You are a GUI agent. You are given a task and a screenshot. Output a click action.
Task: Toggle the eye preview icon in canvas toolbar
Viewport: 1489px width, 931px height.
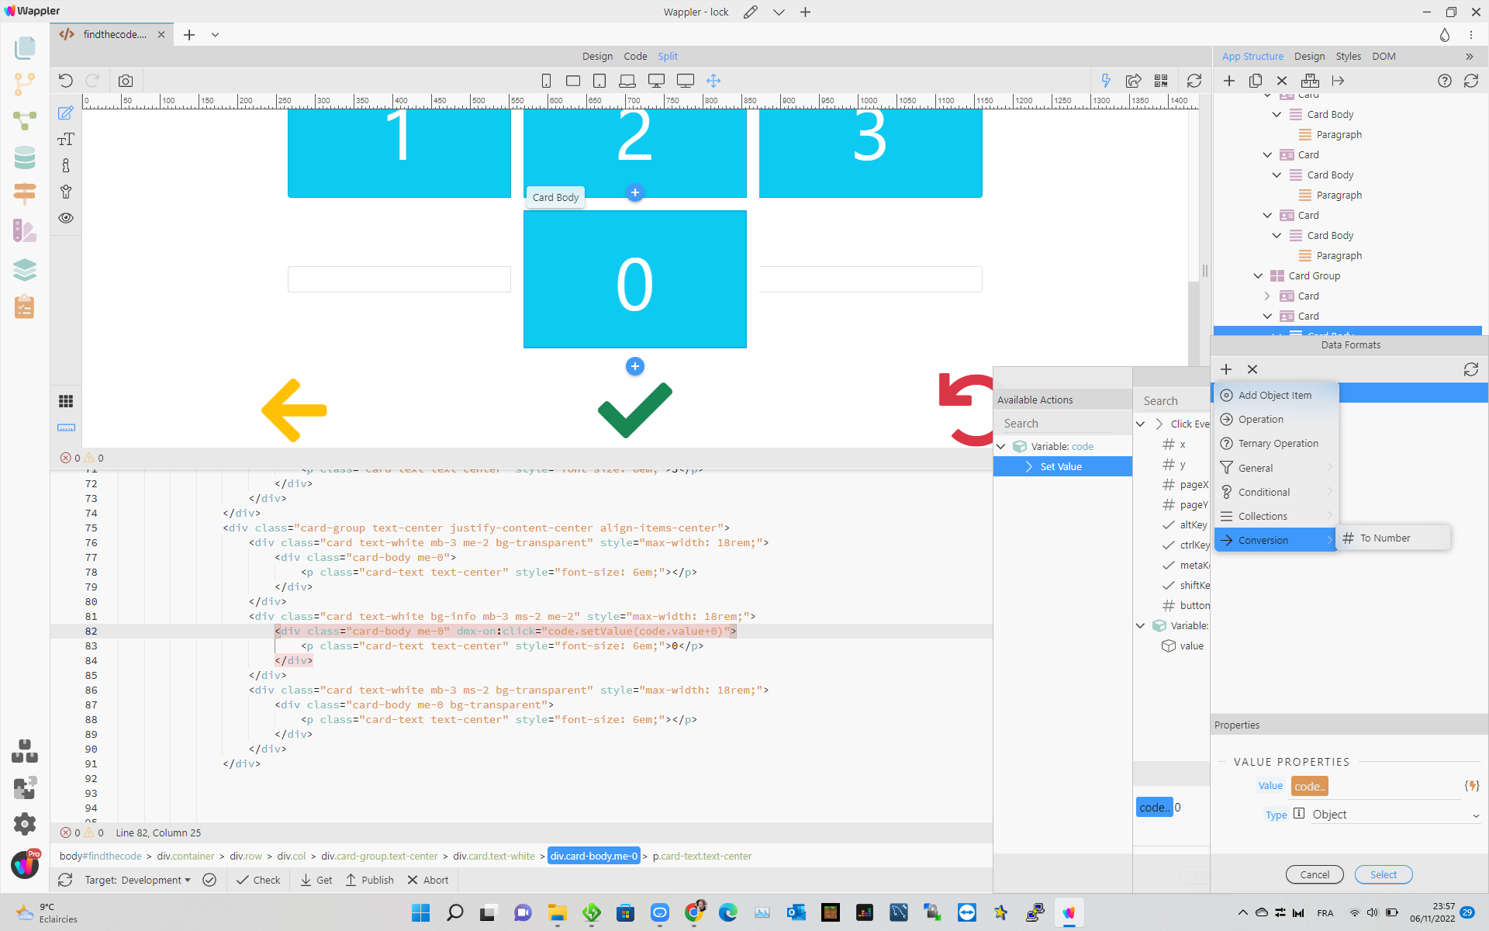pos(66,219)
